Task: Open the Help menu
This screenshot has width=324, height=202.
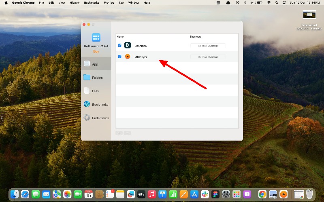Action: [147, 3]
